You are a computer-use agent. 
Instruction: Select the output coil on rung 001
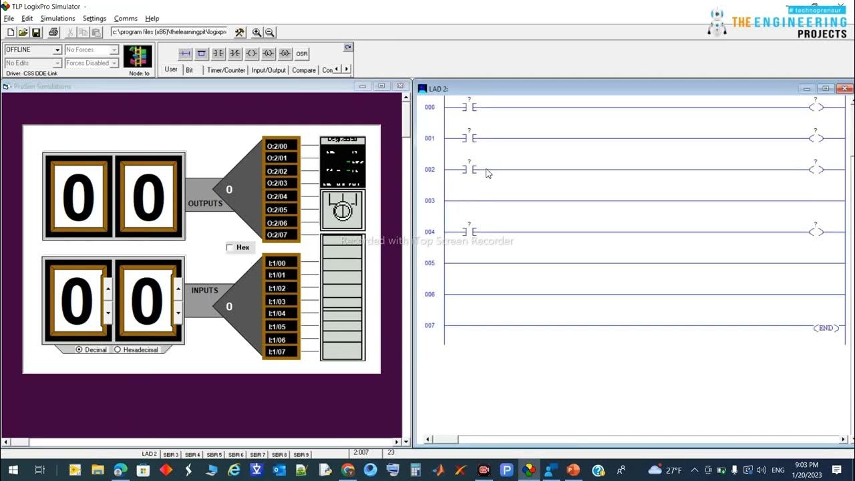[816, 138]
